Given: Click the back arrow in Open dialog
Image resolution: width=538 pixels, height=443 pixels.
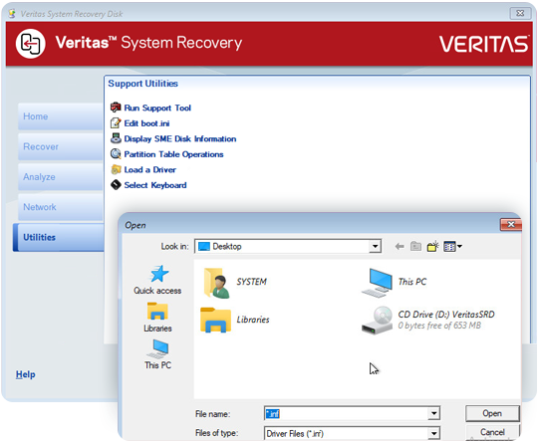Looking at the screenshot, I should [400, 246].
